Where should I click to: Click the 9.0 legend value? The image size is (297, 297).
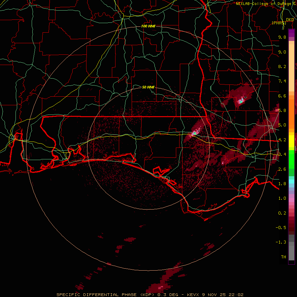pos(282,52)
